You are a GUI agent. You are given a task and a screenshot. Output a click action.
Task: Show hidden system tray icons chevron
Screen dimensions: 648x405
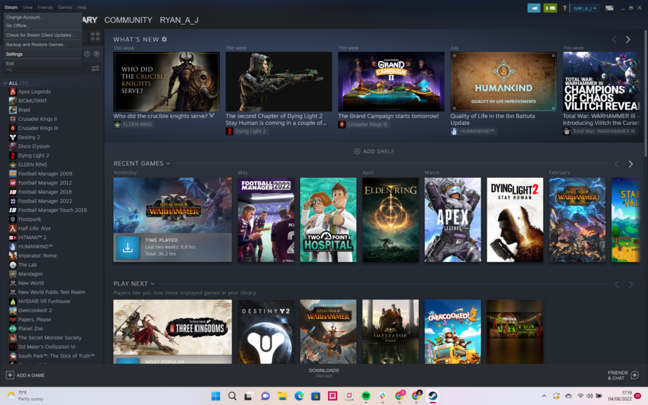click(x=544, y=396)
